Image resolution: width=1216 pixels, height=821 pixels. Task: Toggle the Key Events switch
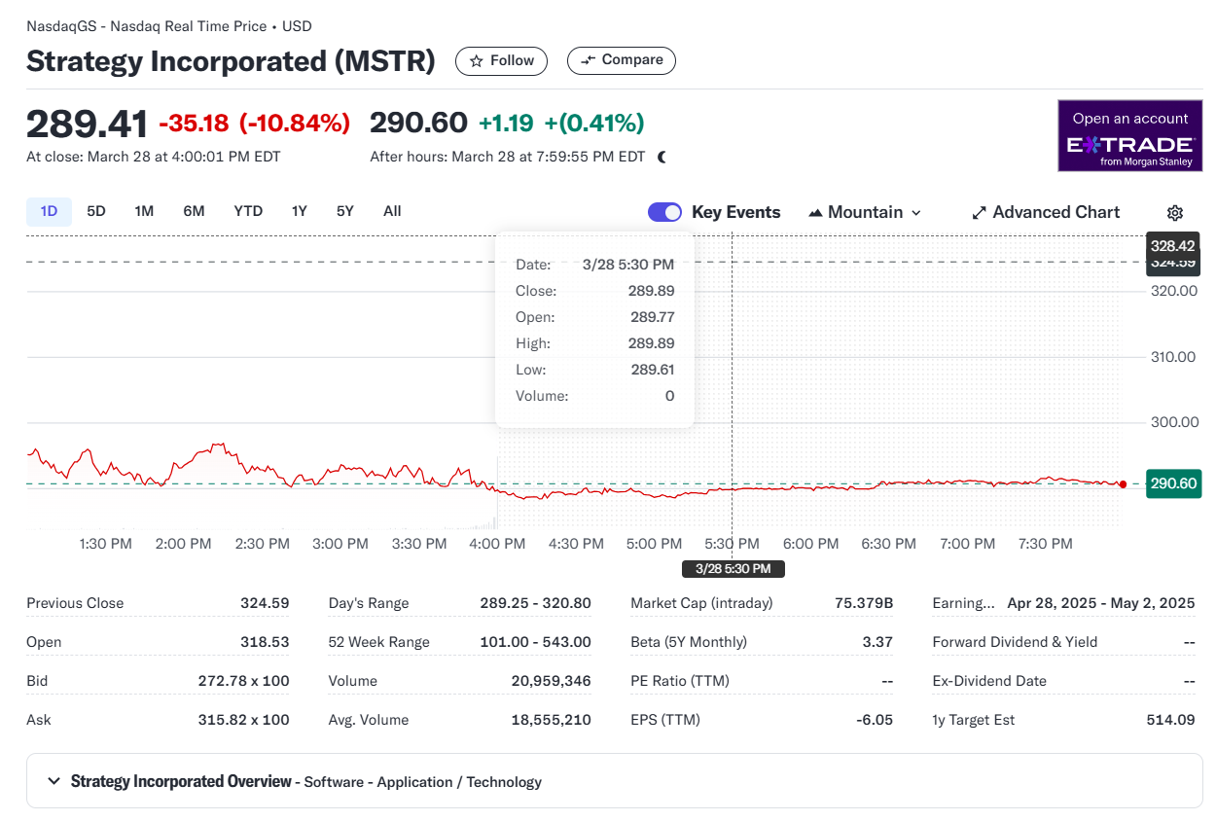click(x=665, y=212)
